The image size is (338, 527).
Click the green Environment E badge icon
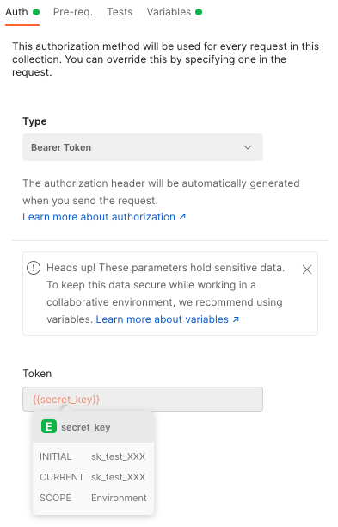[49, 427]
